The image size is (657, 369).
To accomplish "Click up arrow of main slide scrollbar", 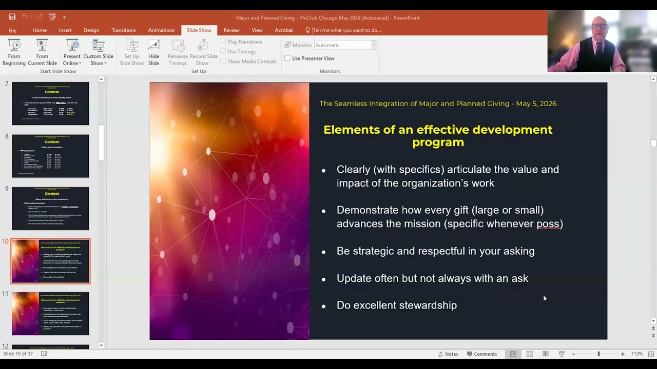I will 653,79.
